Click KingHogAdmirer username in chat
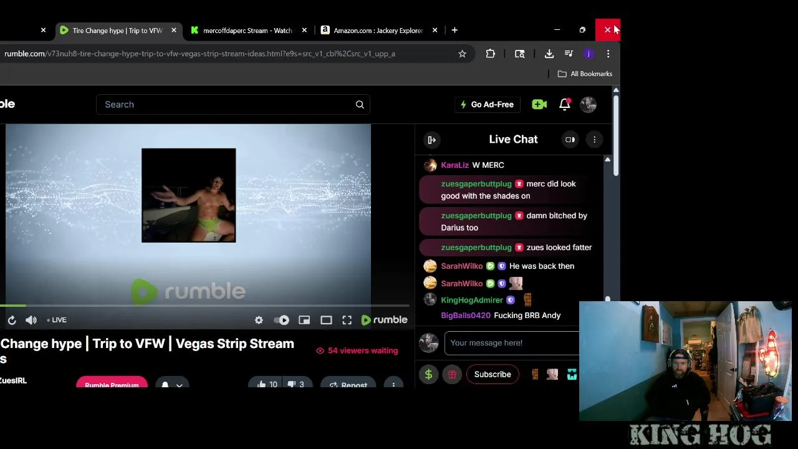Viewport: 798px width, 449px height. (472, 300)
